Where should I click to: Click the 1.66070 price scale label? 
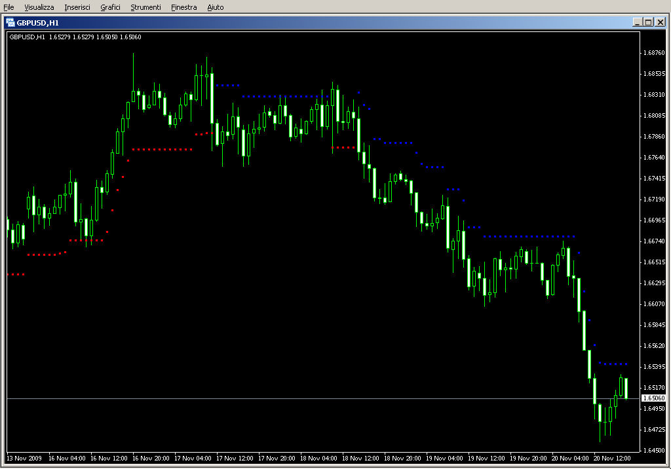click(655, 304)
